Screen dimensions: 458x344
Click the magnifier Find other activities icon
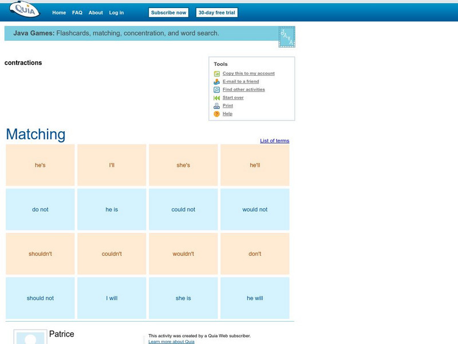click(216, 89)
